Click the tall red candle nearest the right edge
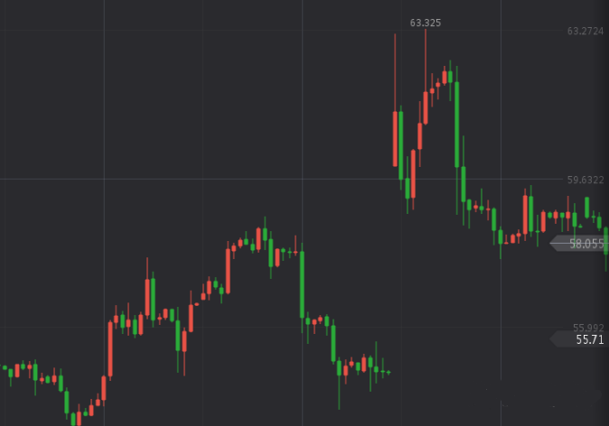Viewport: 609px width, 426px height. click(x=525, y=214)
